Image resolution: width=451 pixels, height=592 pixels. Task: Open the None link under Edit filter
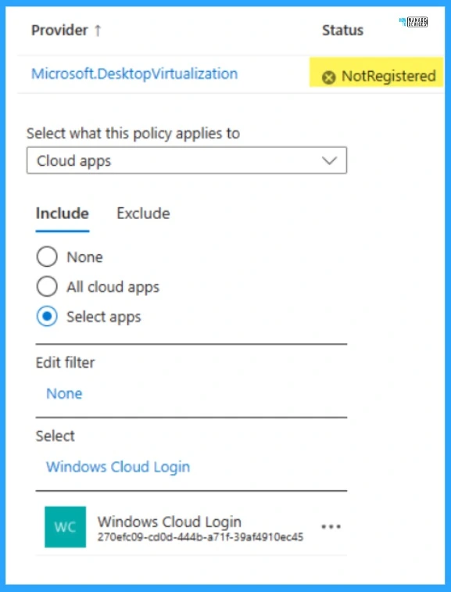click(64, 393)
